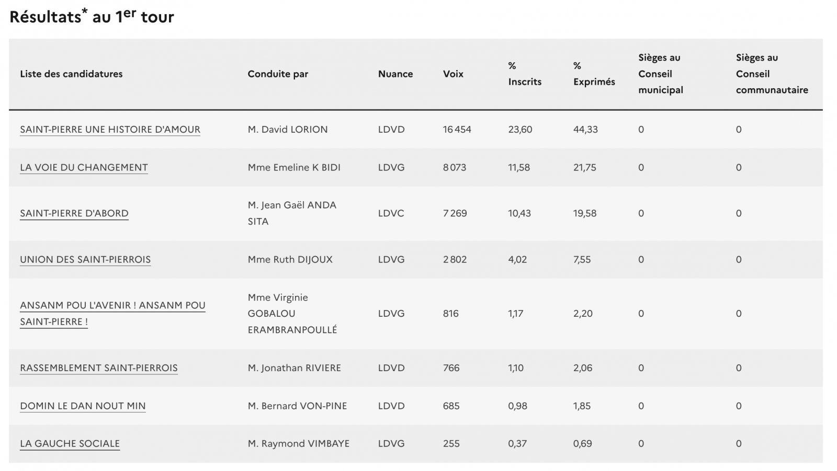Screen dimensions: 837x471
Task: Click the 'Voix' column header
Action: [x=453, y=74]
